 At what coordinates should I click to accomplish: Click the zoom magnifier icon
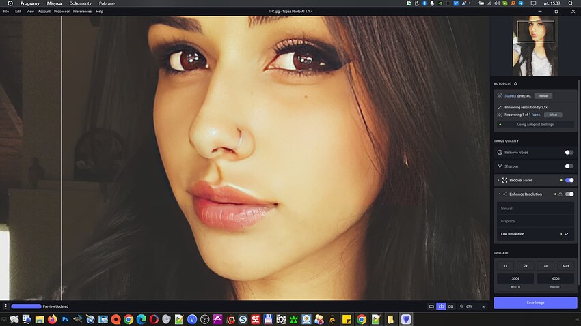461,307
